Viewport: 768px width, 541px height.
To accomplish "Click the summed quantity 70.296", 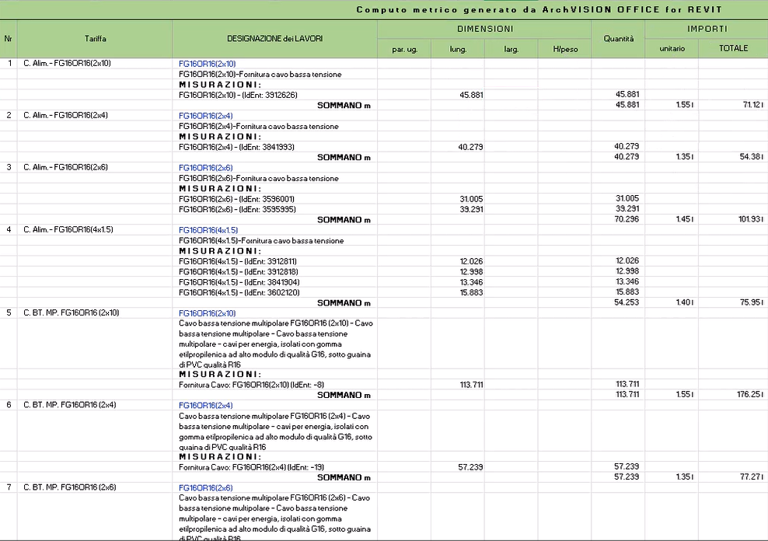I will (x=627, y=219).
